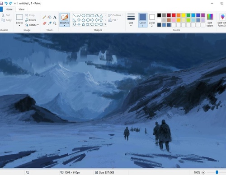Click the Redo arrow
226x175 pixels.
[11, 3]
